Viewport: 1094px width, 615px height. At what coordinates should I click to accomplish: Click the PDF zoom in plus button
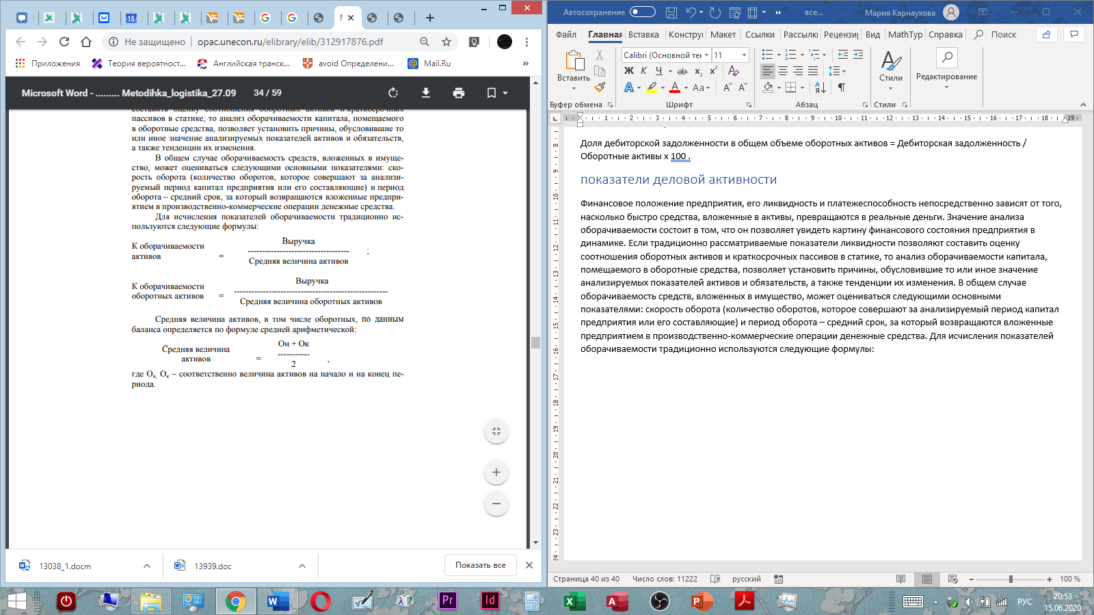pos(496,472)
